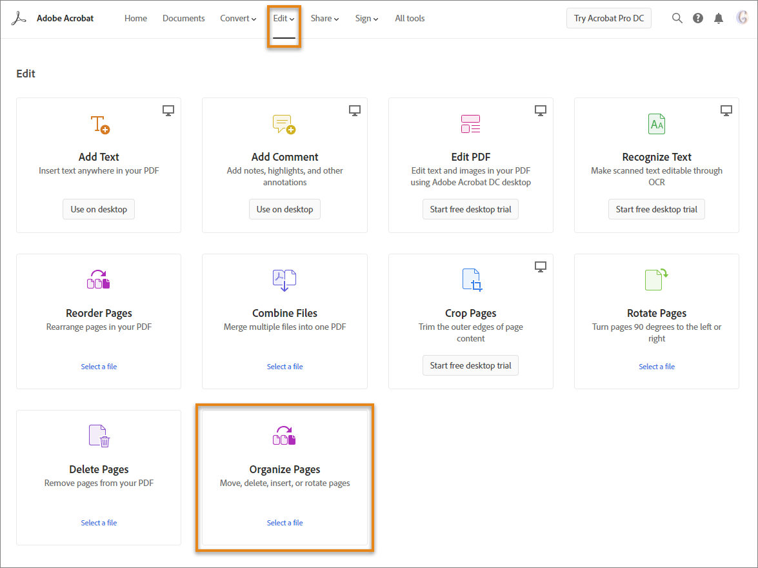The height and width of the screenshot is (568, 758).
Task: Click the Delete Pages trash icon
Action: [x=99, y=436]
